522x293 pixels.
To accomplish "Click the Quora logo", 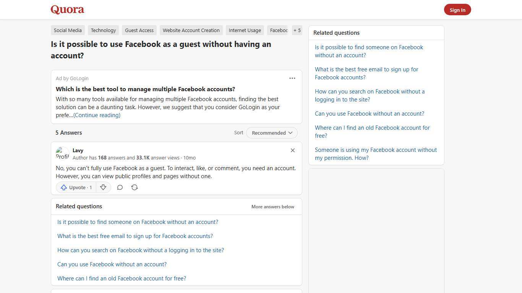I will [67, 10].
